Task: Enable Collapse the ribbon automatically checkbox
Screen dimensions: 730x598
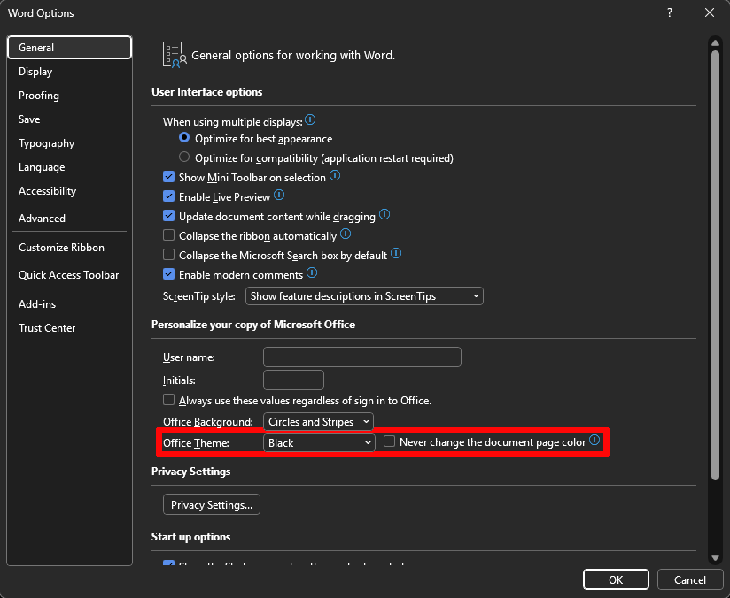Action: [169, 236]
